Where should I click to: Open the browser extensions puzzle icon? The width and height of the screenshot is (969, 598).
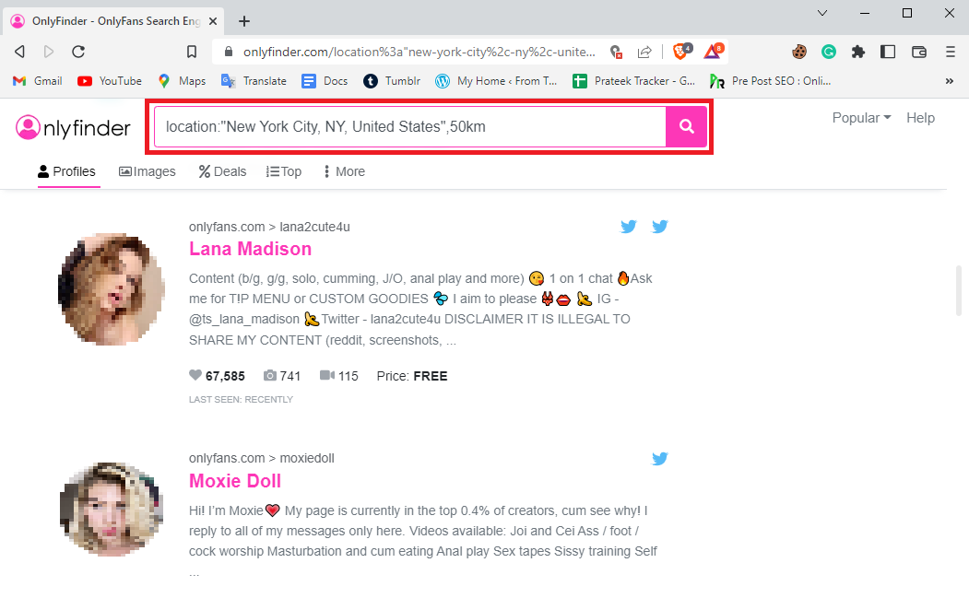click(x=857, y=53)
